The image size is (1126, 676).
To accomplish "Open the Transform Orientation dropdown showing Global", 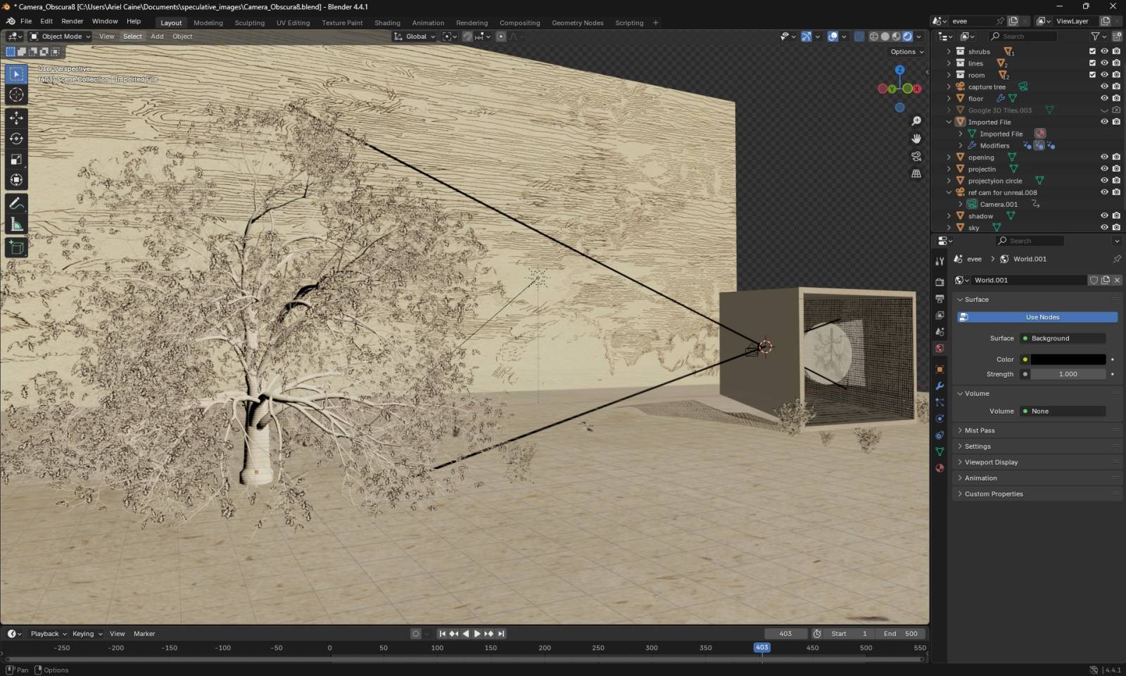I will [415, 36].
